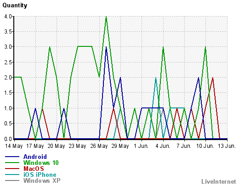Click the 1 Jun. date label
Viewport: 239px width, 186px height.
point(141,146)
